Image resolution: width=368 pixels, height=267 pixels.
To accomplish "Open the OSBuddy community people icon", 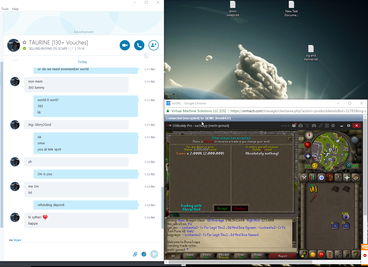I will click(x=294, y=126).
